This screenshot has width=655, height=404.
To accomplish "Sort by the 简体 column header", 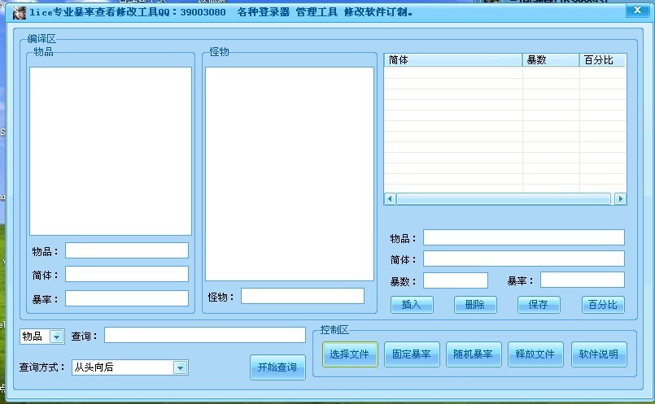I will pos(452,60).
